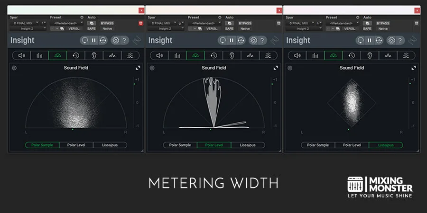Open speaker loudness module in Polar Level window
The width and height of the screenshot is (427, 213).
pos(159,55)
